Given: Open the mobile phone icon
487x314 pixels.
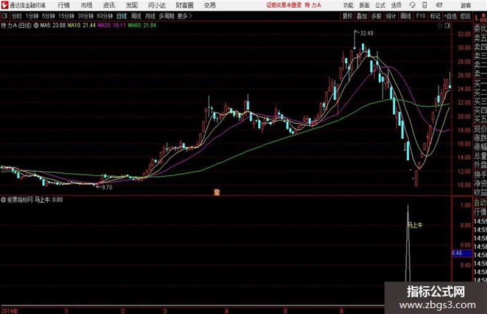Looking at the screenshot, I should click(x=425, y=5).
